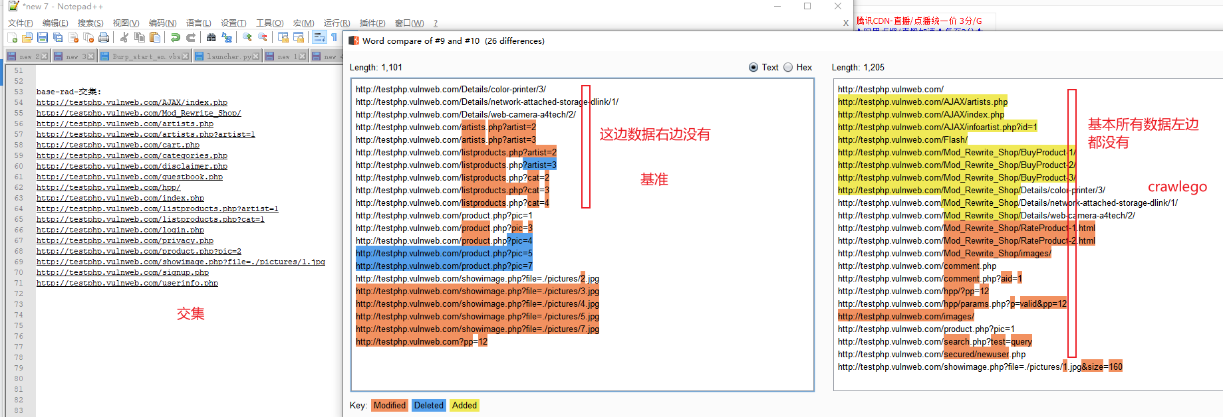Open the 编辑(E) menu
The width and height of the screenshot is (1223, 417).
55,23
